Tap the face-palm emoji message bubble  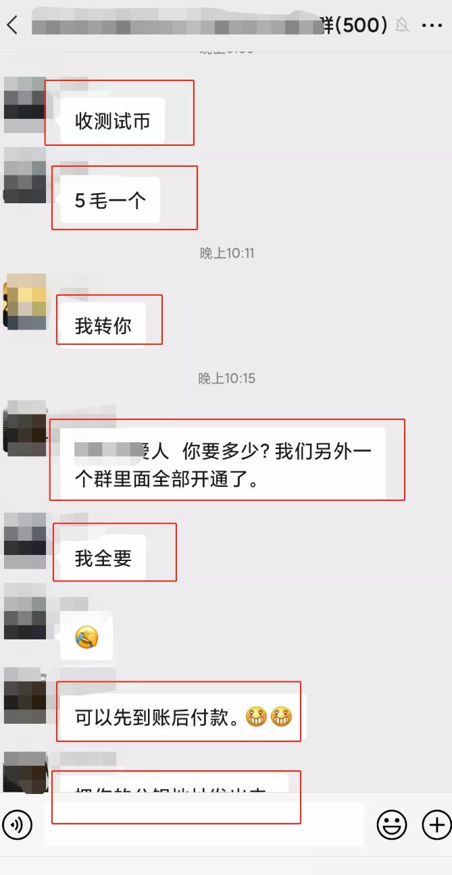(86, 637)
